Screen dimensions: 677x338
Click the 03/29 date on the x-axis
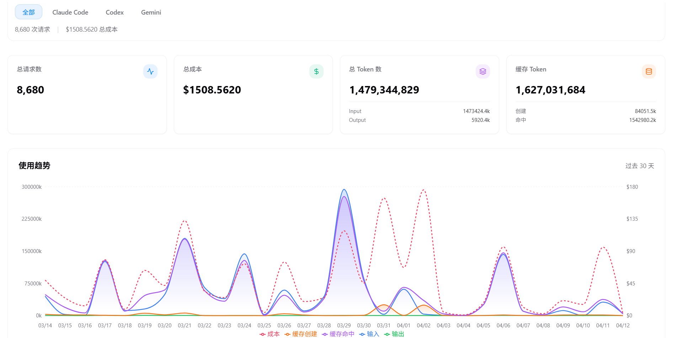point(344,325)
